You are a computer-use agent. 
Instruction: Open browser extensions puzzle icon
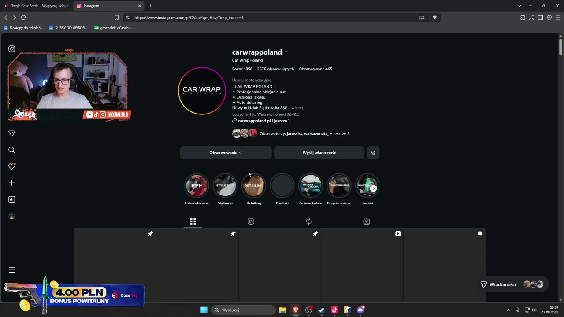523,18
